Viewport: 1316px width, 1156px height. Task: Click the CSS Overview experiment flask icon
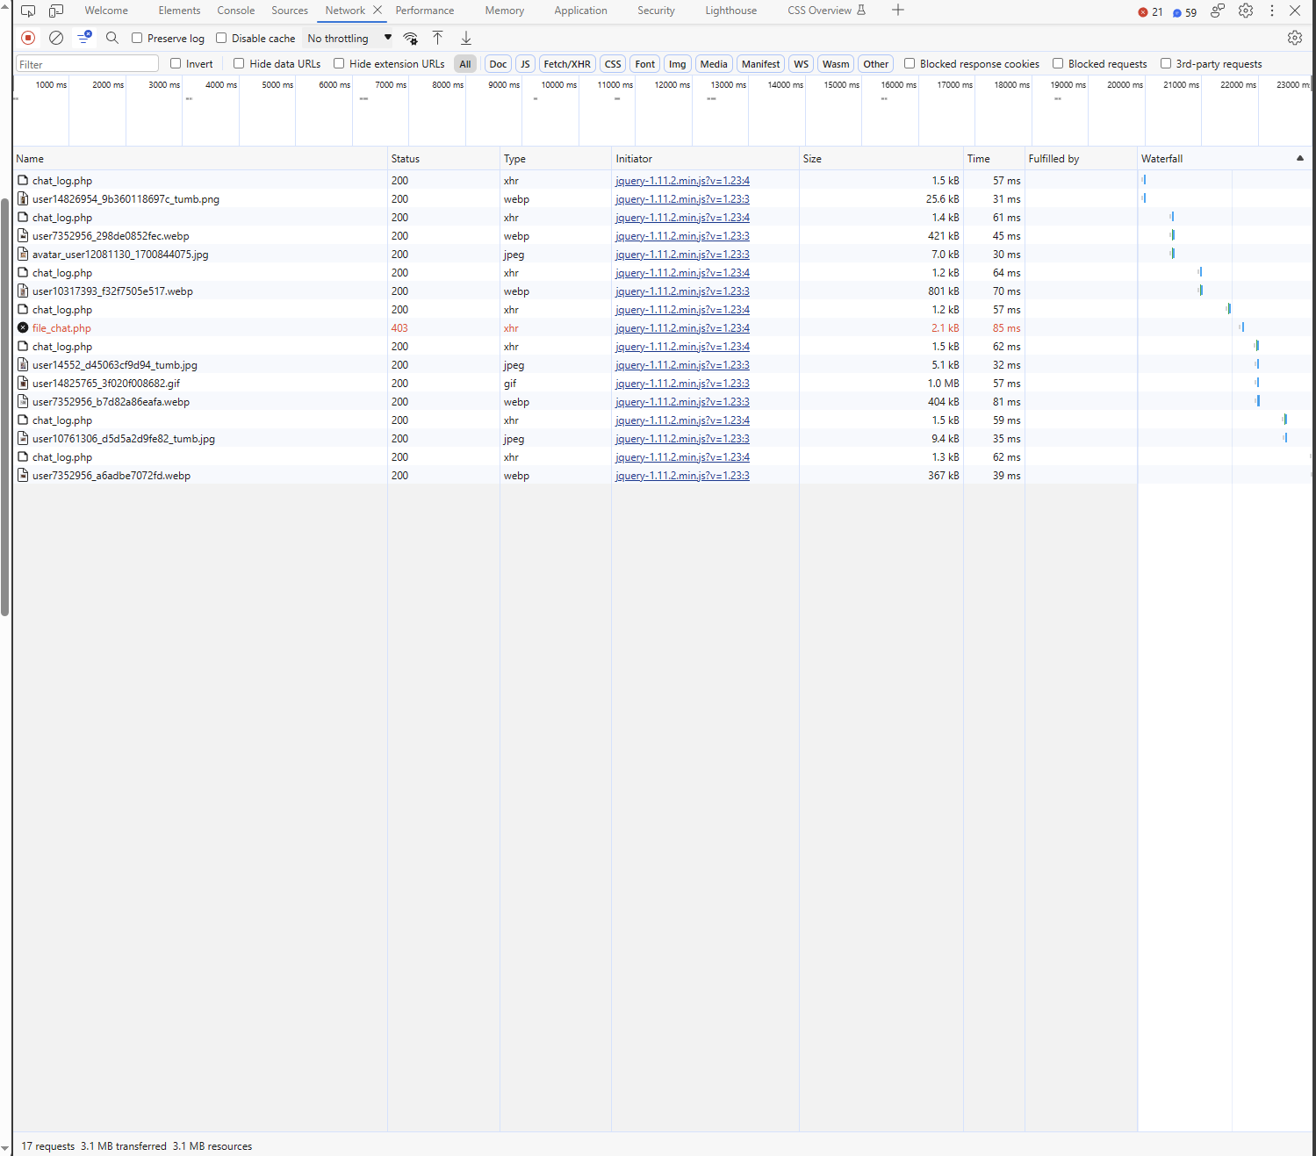point(861,11)
